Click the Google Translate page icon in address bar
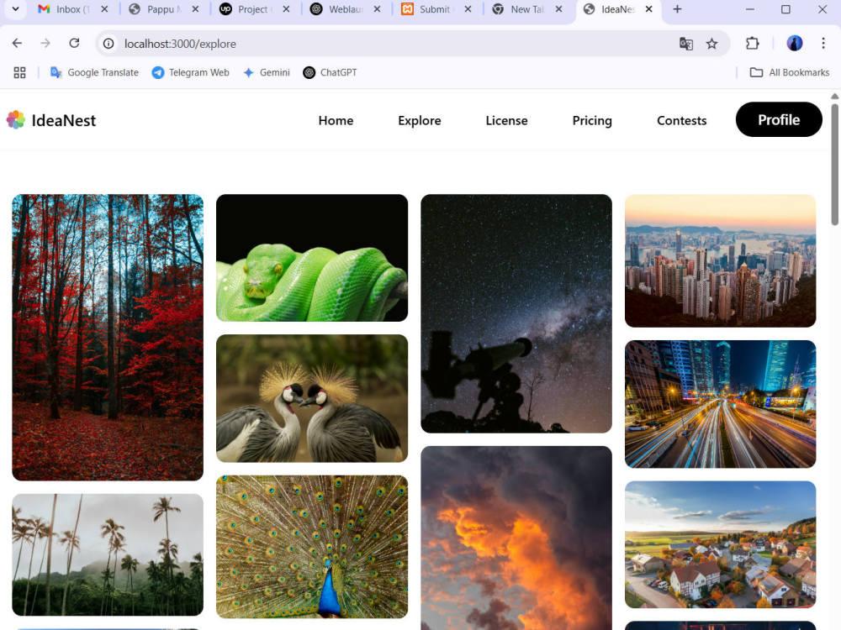The image size is (841, 630). tap(686, 44)
